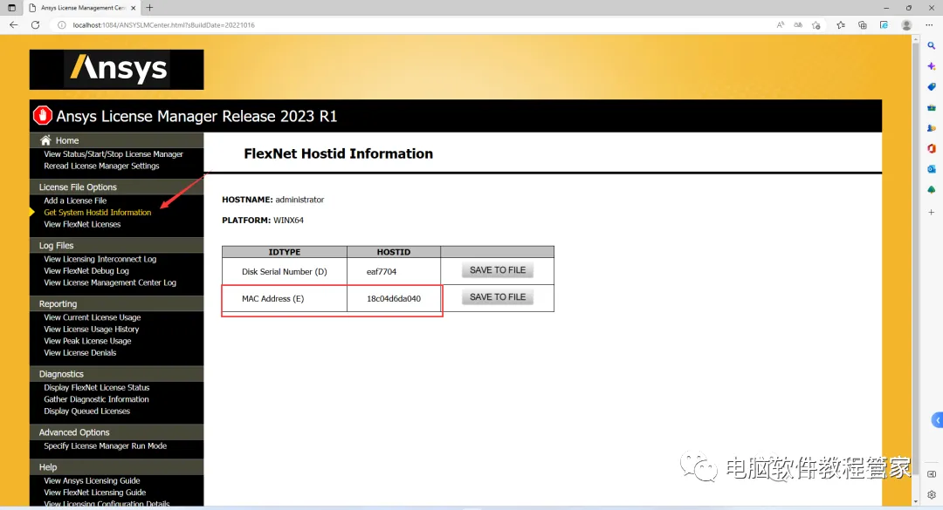Open the translate icon in address bar
Image resolution: width=943 pixels, height=510 pixels.
point(798,25)
